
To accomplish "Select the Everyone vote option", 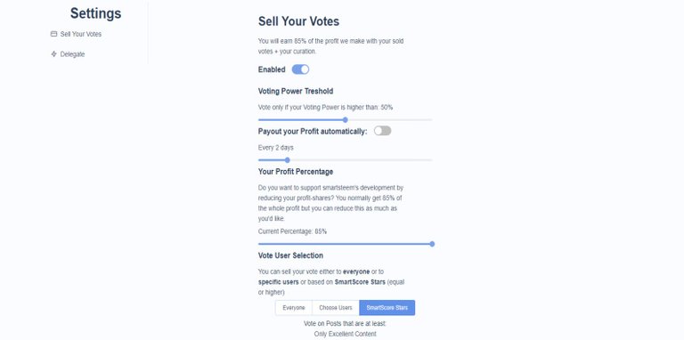I will pos(294,308).
